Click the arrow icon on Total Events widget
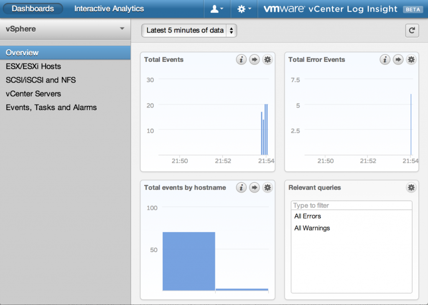The height and width of the screenshot is (305, 428). coord(254,60)
